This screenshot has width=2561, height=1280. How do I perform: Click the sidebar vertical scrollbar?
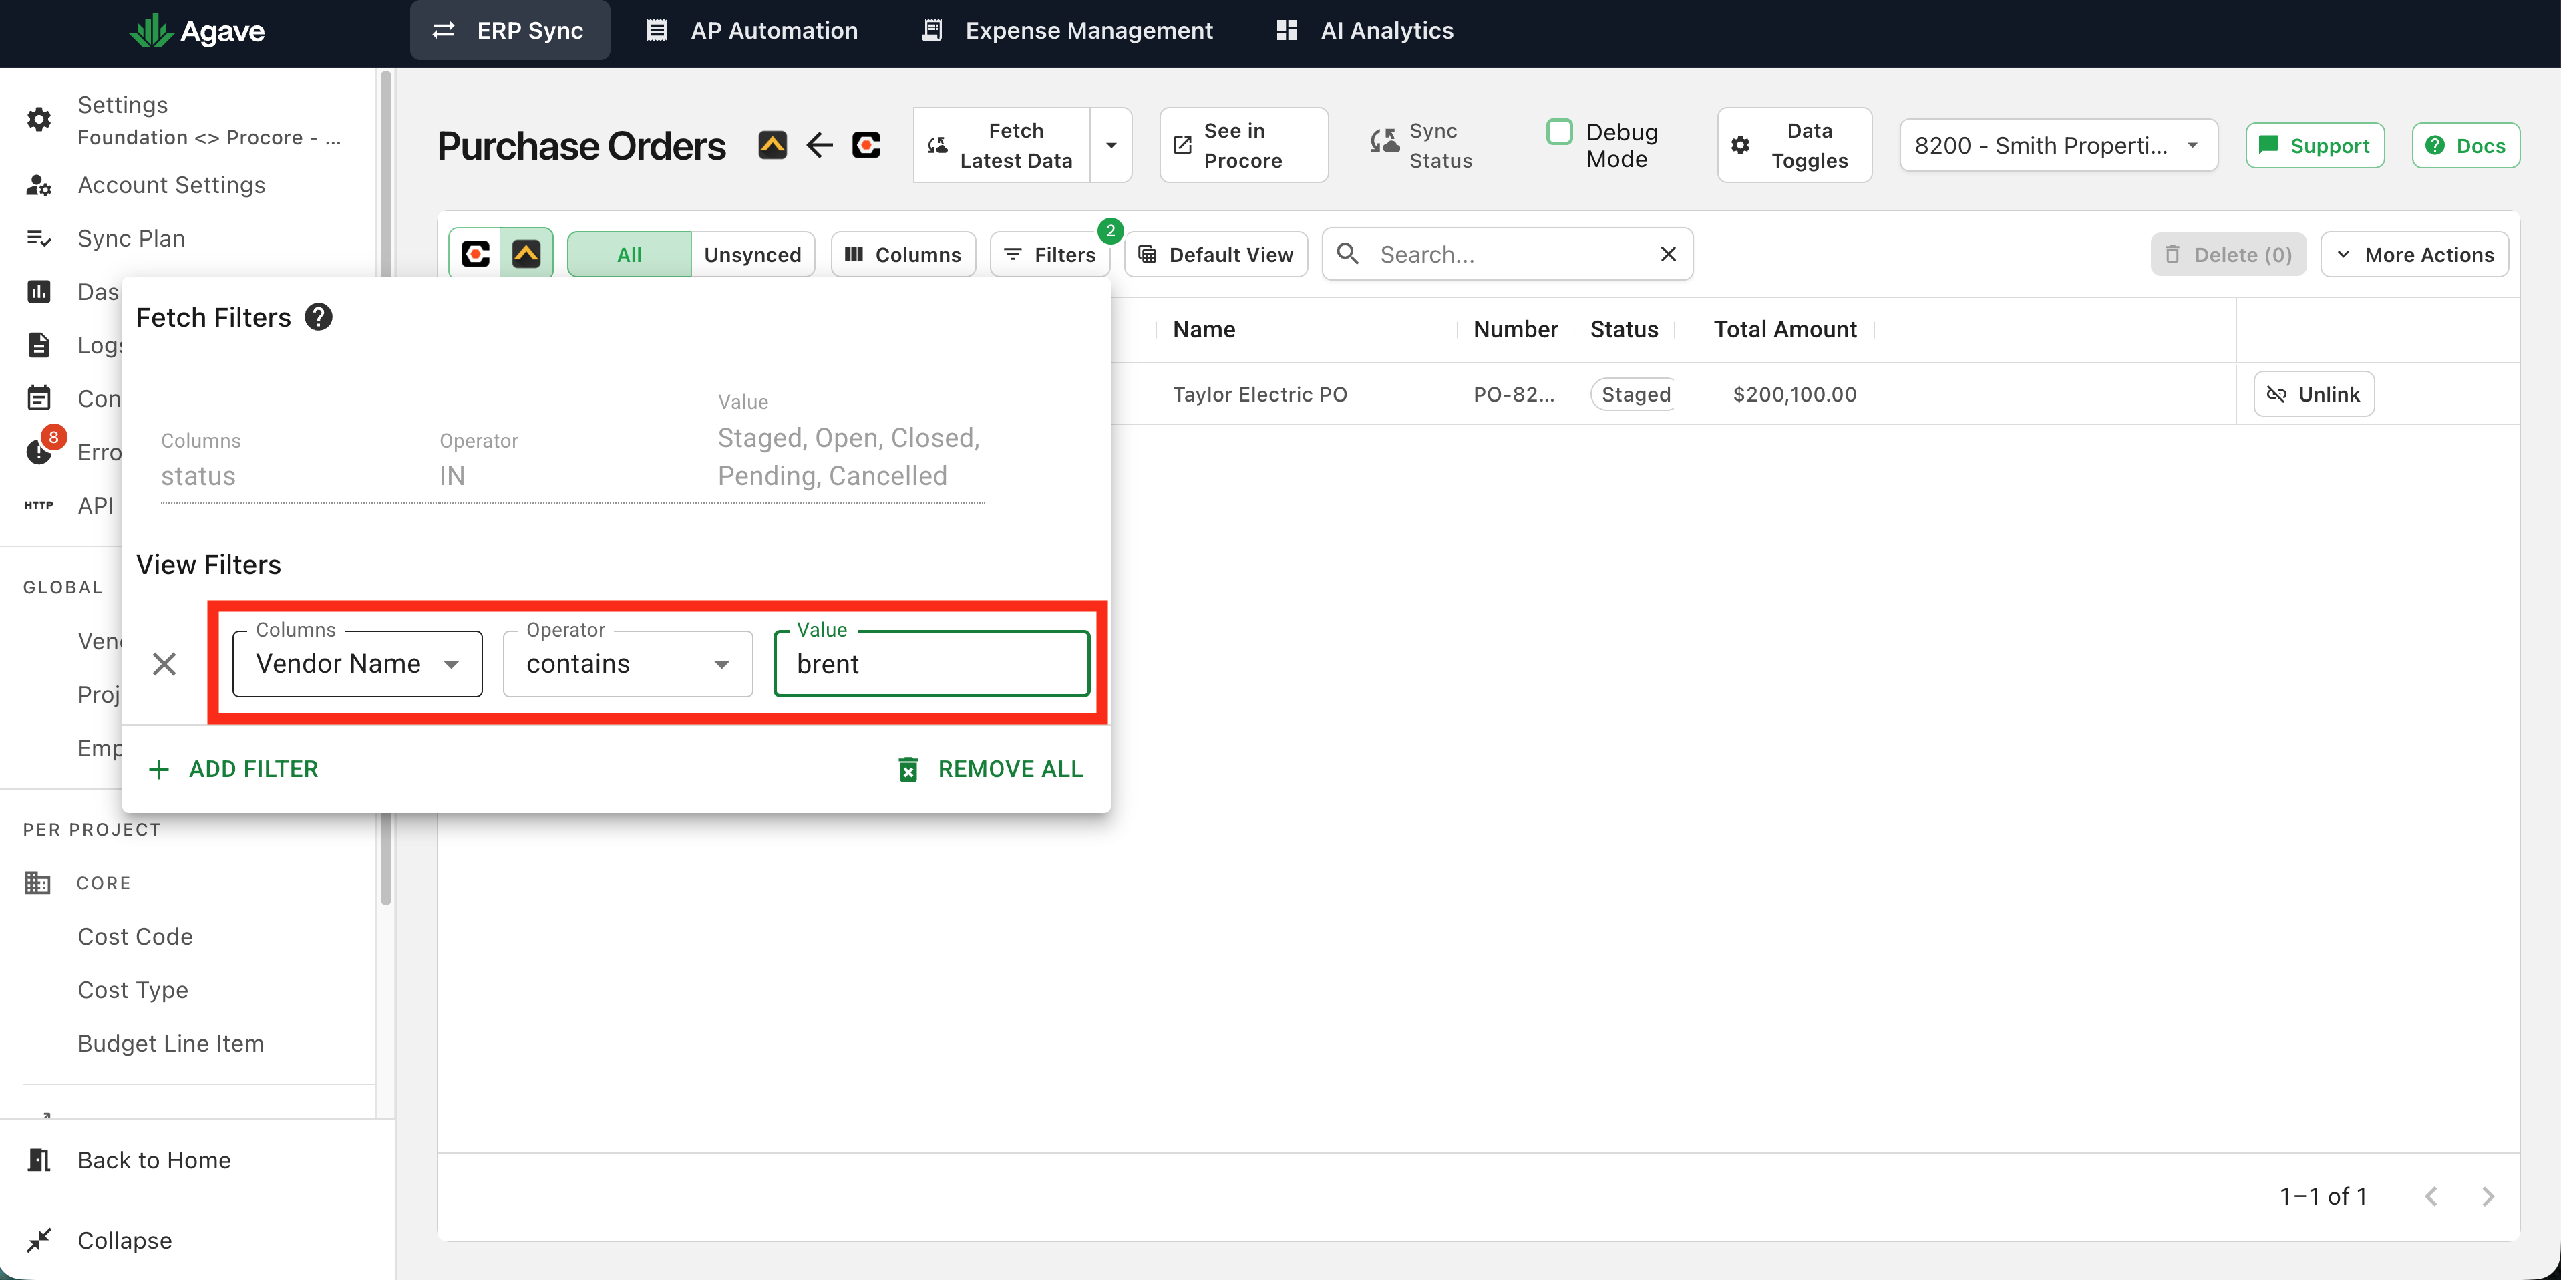[385, 487]
